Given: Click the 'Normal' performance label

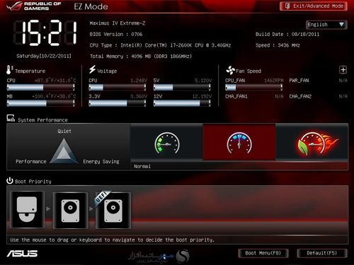Looking at the screenshot, I should (142, 166).
